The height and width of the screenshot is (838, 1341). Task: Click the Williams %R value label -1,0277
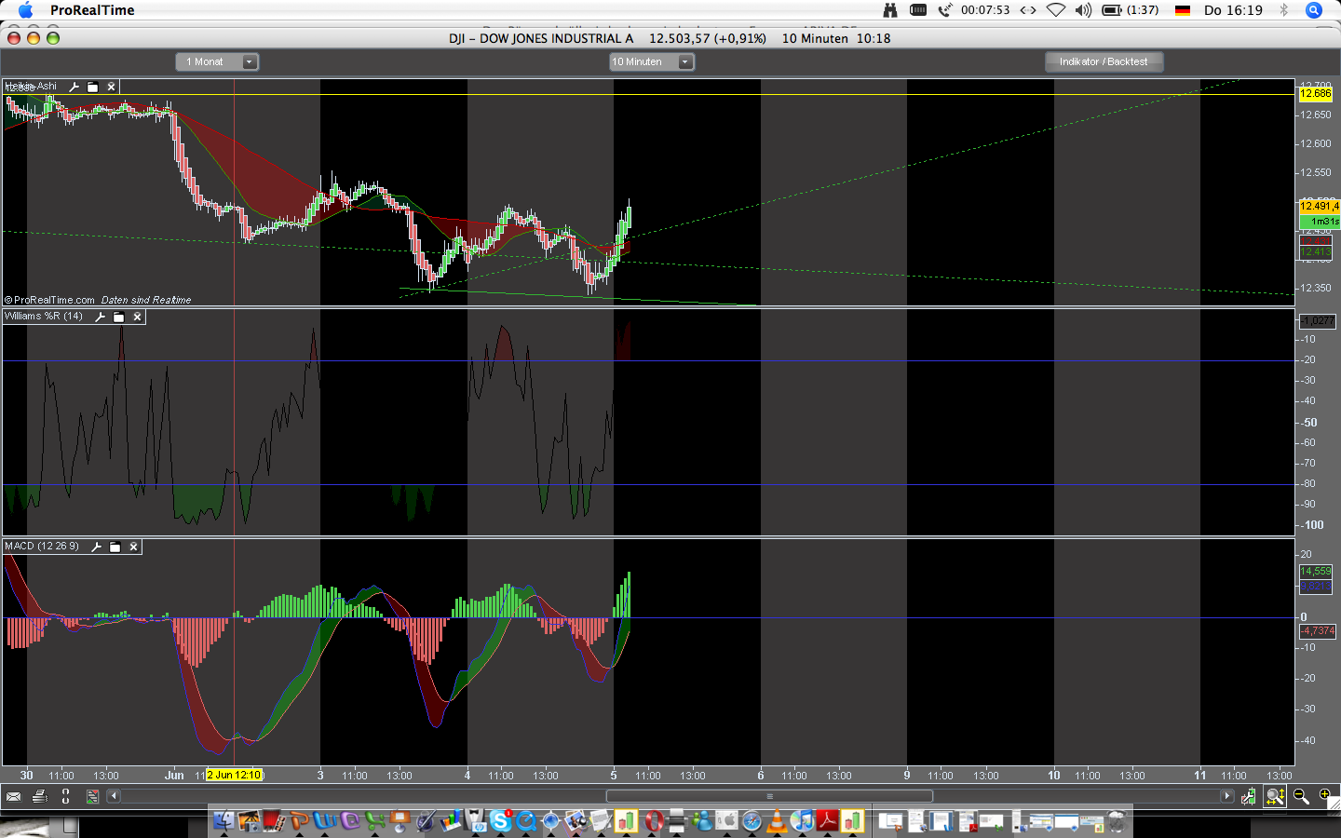point(1317,320)
